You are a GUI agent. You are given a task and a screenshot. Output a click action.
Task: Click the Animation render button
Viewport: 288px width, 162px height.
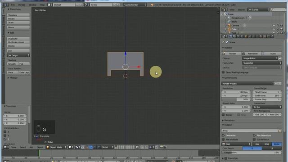pos(251,54)
